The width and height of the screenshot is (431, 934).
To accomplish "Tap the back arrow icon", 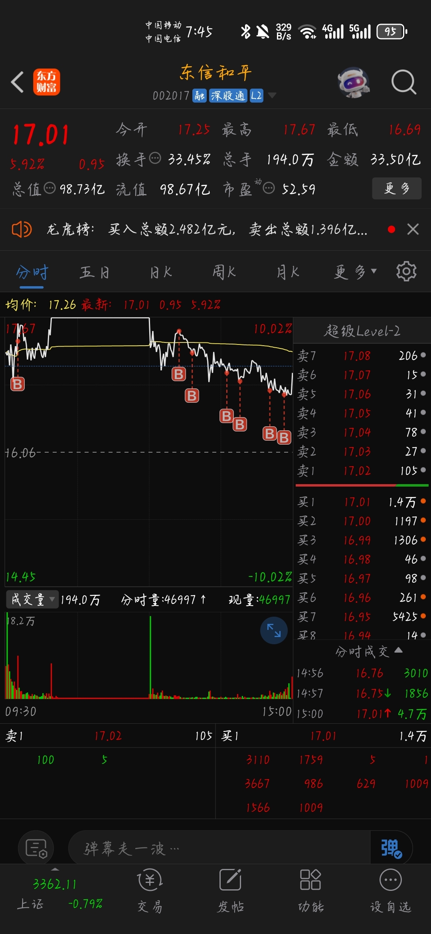I will 18,82.
